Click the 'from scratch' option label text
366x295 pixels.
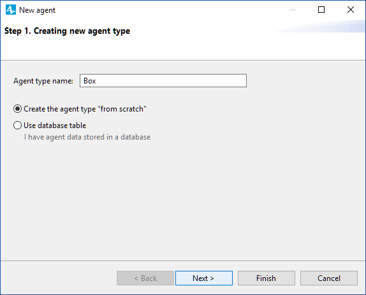[x=85, y=109]
